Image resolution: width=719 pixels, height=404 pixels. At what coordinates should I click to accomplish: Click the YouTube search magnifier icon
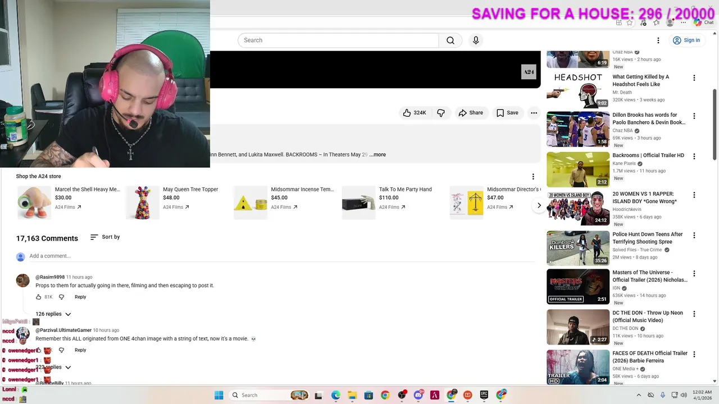pos(450,40)
